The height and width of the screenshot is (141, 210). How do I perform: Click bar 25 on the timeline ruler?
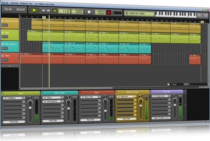point(87,18)
